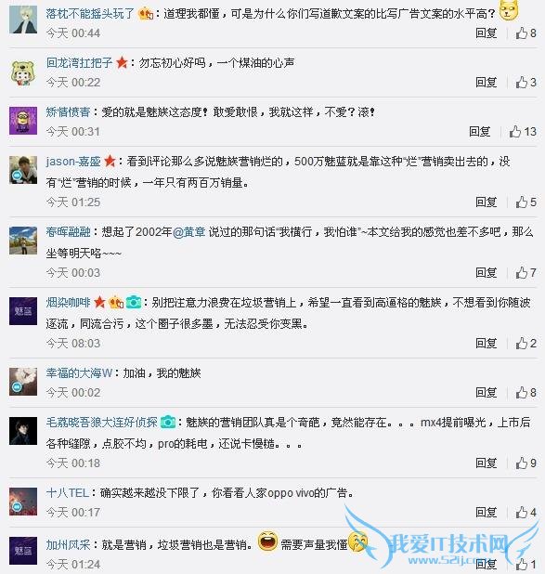Like 春晖融融's comment posted at 00:03
Screen dimensions: 545x574
(526, 273)
